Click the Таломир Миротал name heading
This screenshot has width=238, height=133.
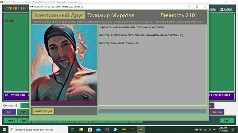click(x=111, y=15)
